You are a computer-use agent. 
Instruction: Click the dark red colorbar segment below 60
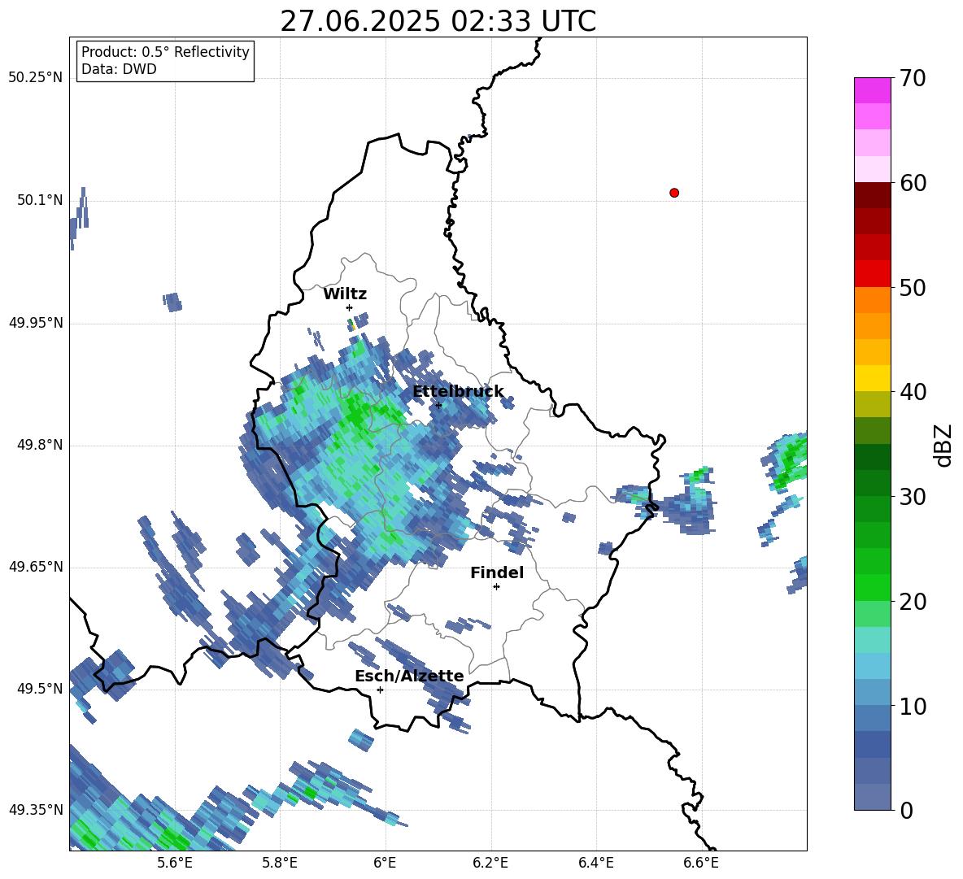(x=872, y=195)
